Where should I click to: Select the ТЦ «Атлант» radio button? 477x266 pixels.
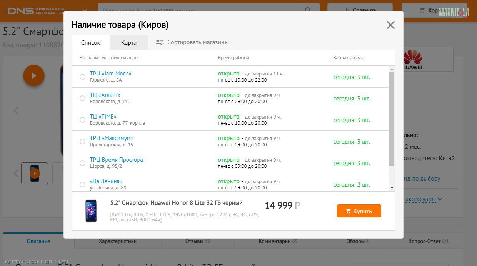click(x=82, y=99)
